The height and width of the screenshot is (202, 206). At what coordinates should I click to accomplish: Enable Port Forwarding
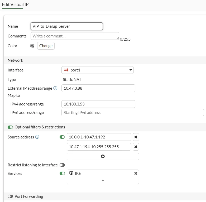coord(10,196)
